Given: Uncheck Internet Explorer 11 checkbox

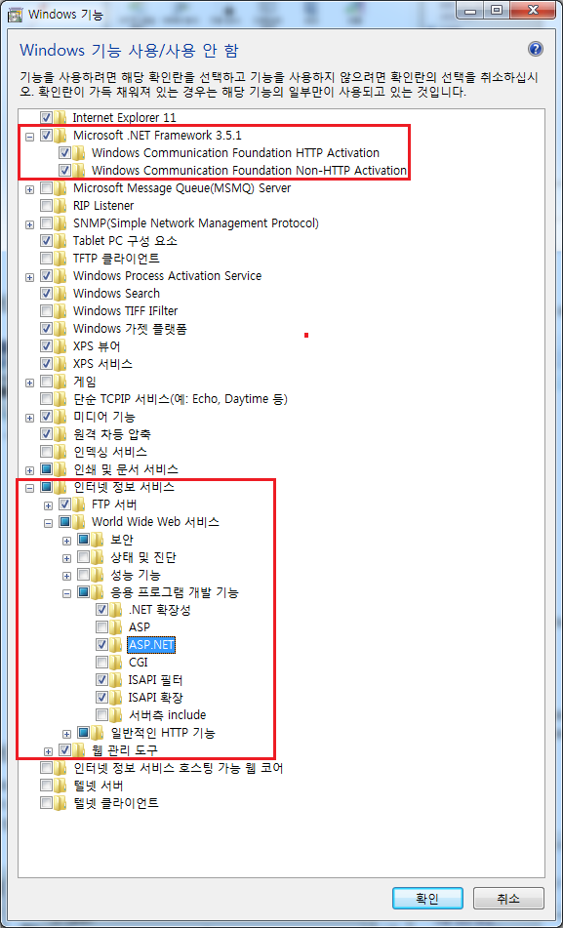Looking at the screenshot, I should pyautogui.click(x=46, y=118).
